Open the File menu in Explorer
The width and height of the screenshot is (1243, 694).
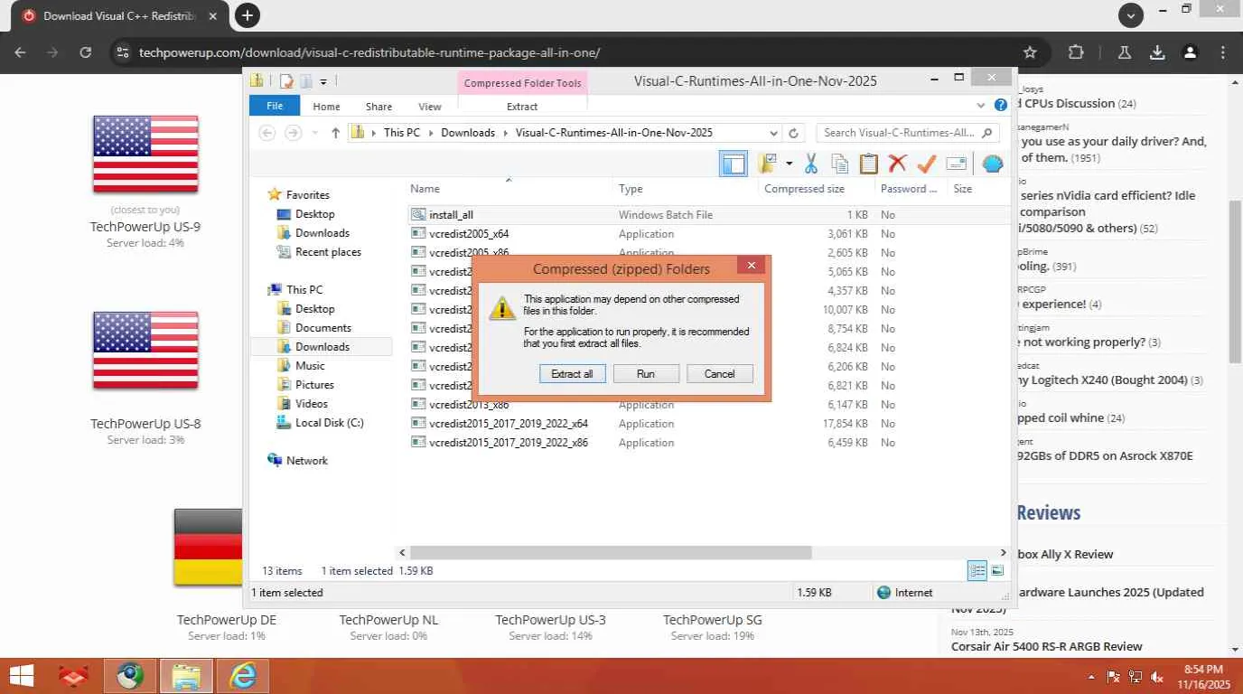coord(275,106)
